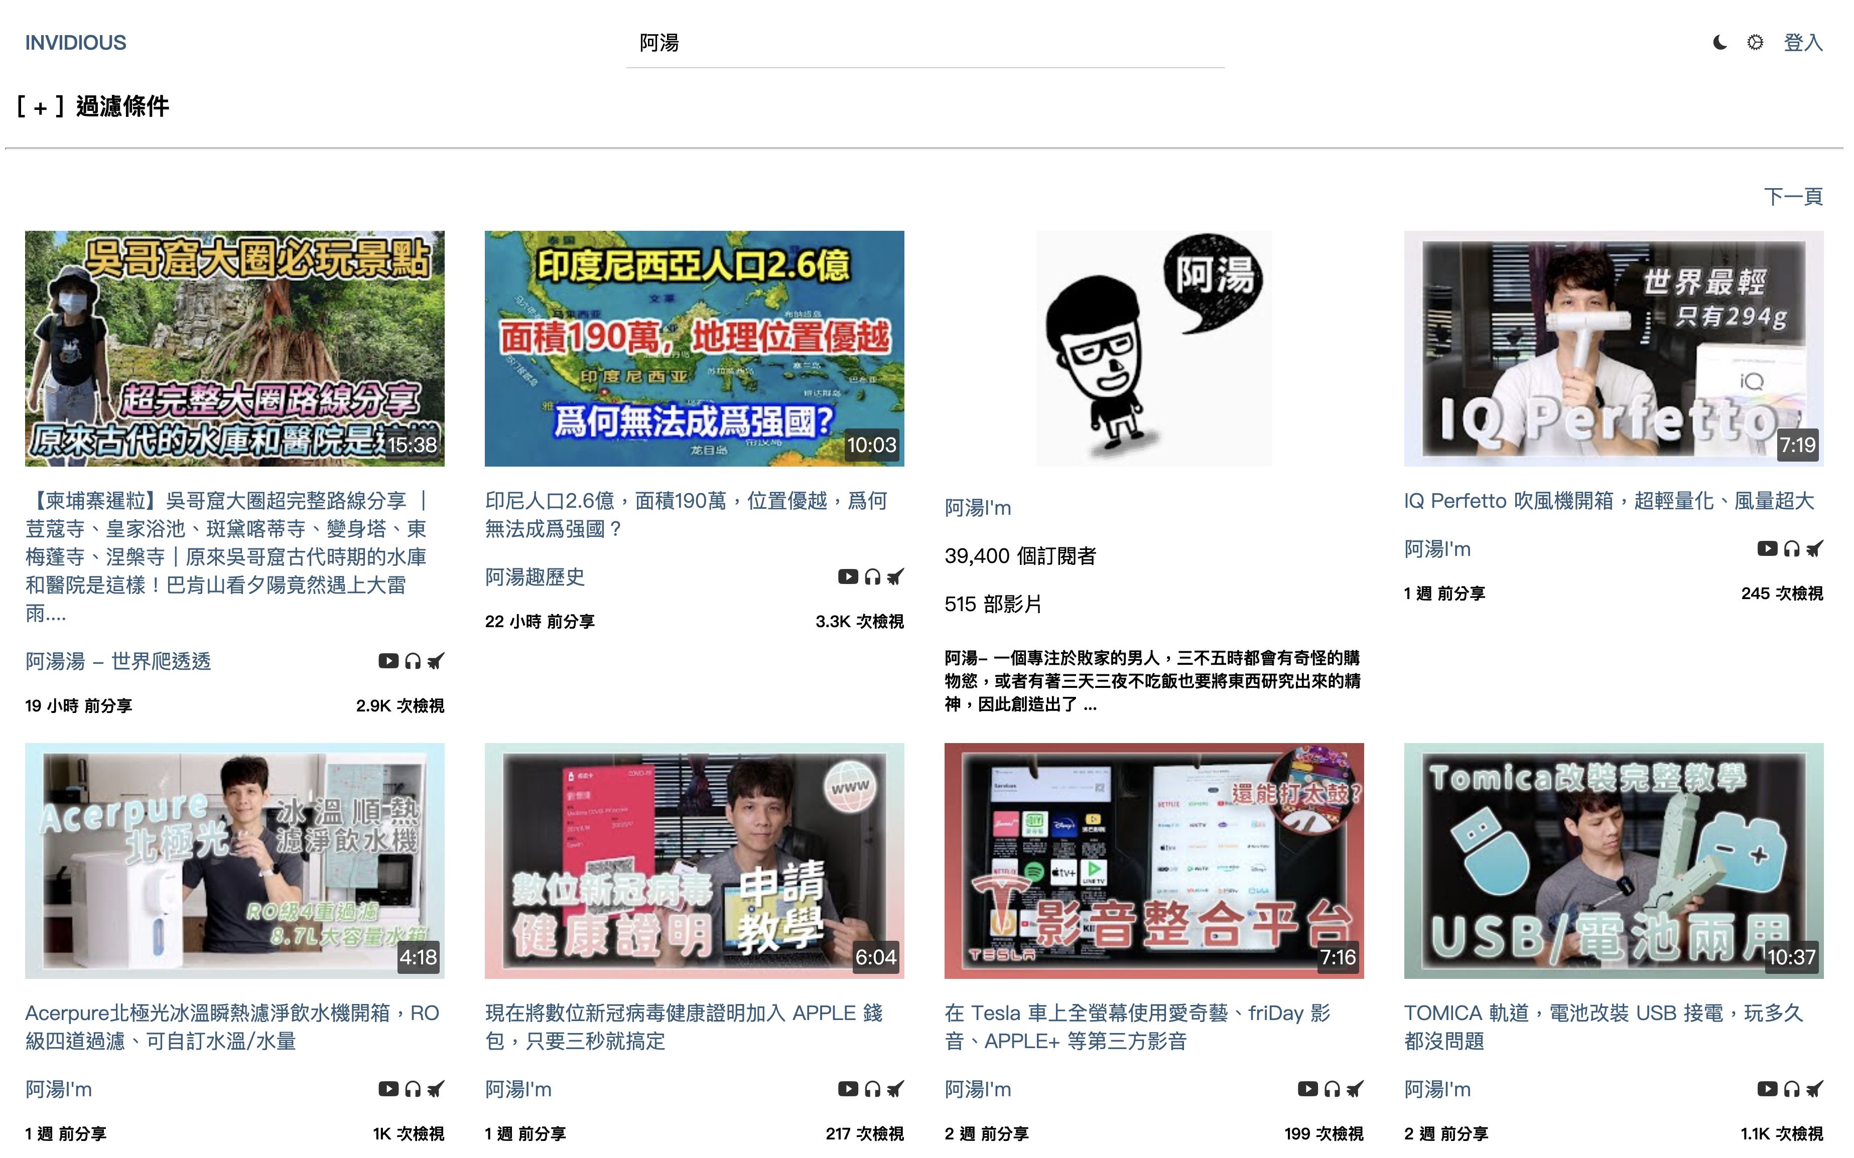This screenshot has height=1158, width=1854.
Task: Click the airplane icon under Angkor Wat video
Action: 436,661
